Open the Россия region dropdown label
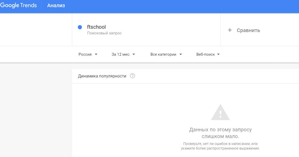Screen dimensions: 299x157 click(x=85, y=54)
